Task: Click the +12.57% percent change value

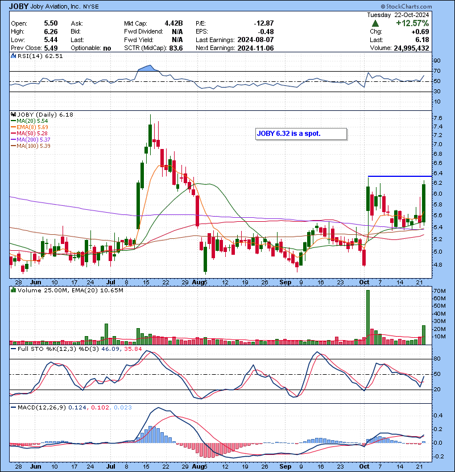Action: [x=412, y=23]
